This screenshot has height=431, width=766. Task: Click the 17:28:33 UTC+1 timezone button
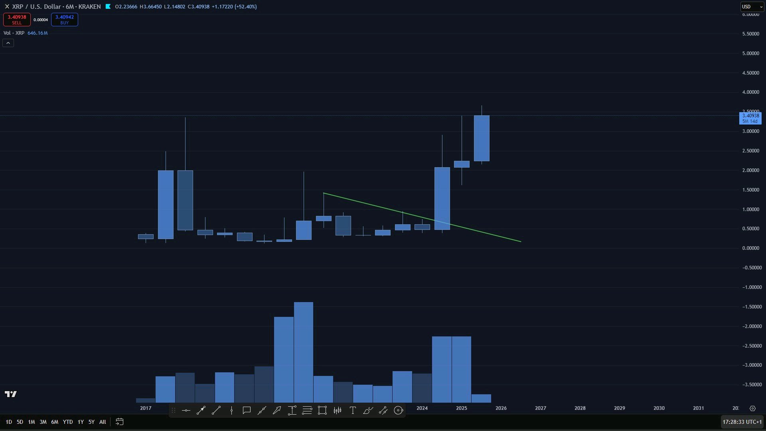coord(742,422)
